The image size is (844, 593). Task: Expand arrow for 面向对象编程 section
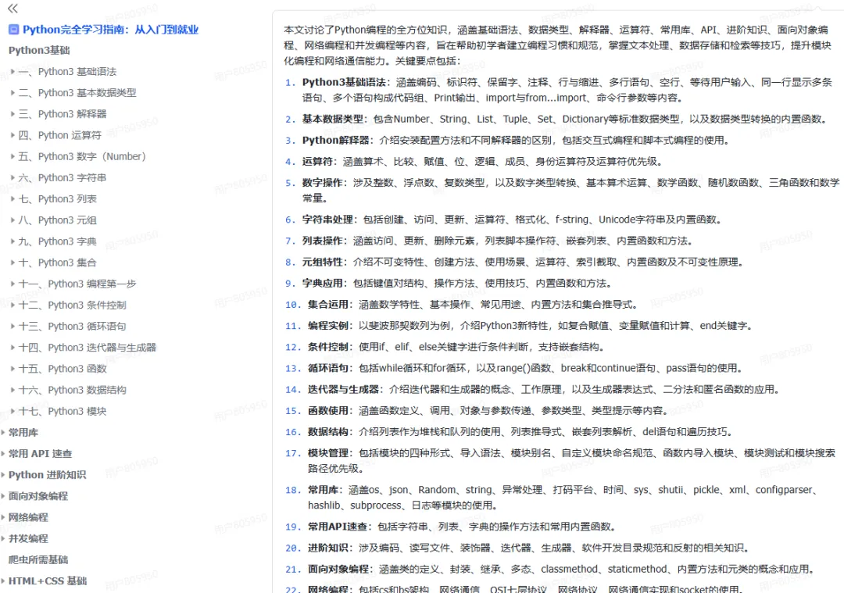pos(3,496)
